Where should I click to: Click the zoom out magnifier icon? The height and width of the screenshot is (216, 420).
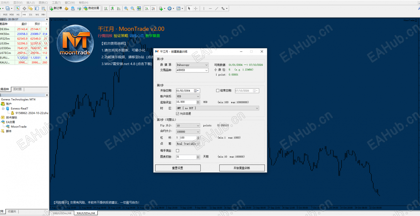tap(133, 8)
